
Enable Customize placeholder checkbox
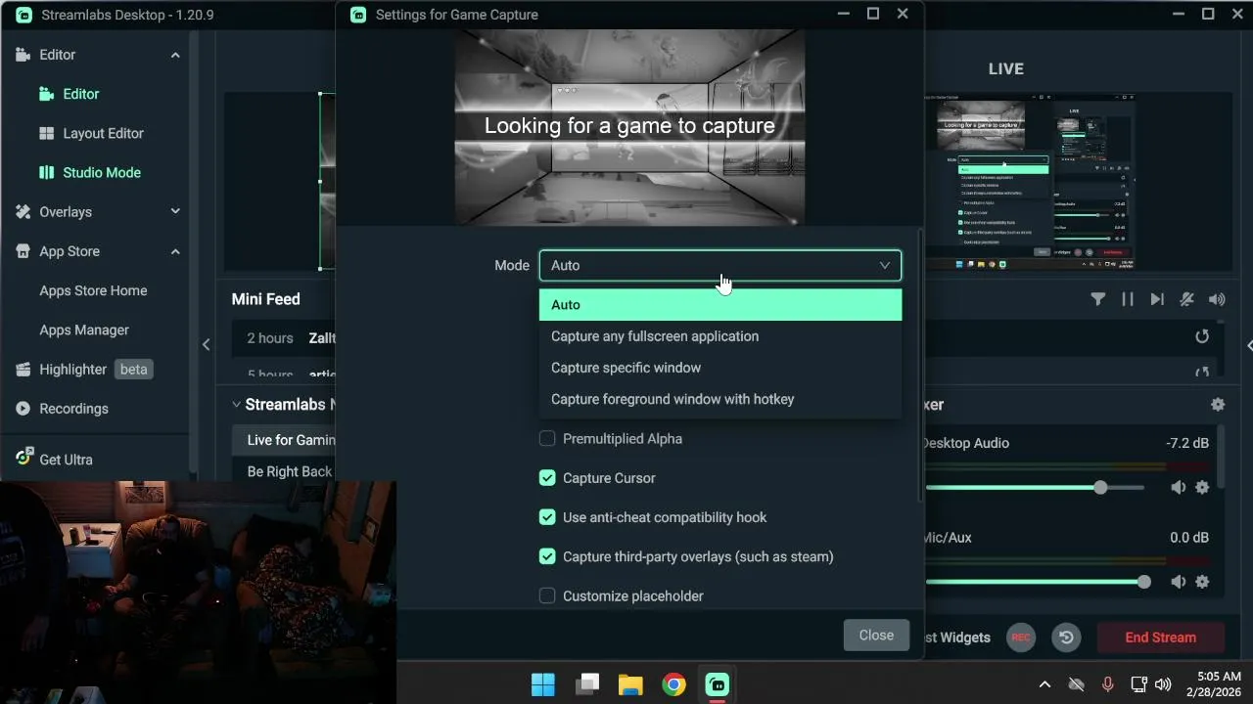click(547, 595)
